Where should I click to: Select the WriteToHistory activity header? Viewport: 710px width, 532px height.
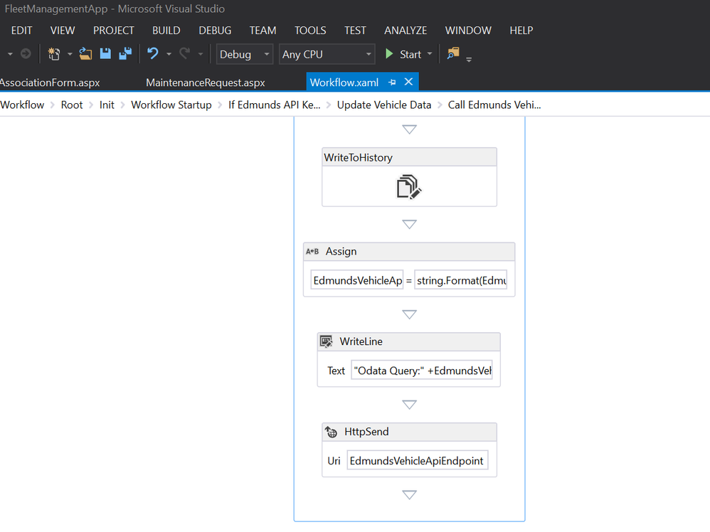tap(409, 157)
